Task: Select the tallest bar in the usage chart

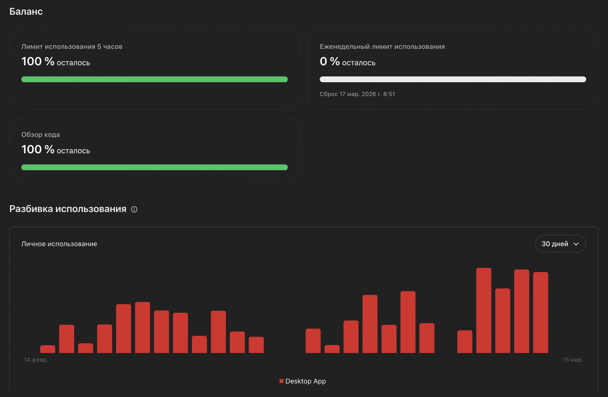Action: click(x=484, y=310)
